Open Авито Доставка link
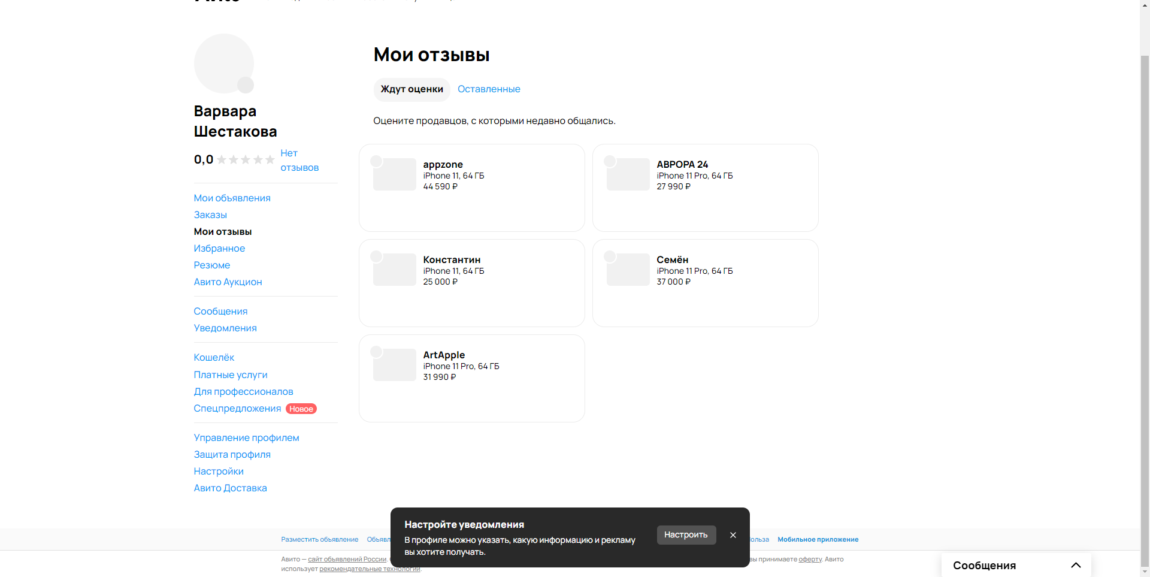The width and height of the screenshot is (1150, 577). tap(230, 488)
